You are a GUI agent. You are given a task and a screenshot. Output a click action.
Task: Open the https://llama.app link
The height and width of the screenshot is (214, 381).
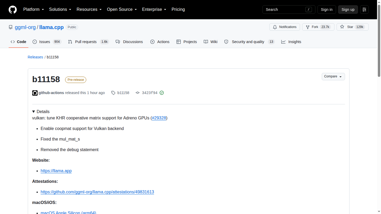(56, 171)
